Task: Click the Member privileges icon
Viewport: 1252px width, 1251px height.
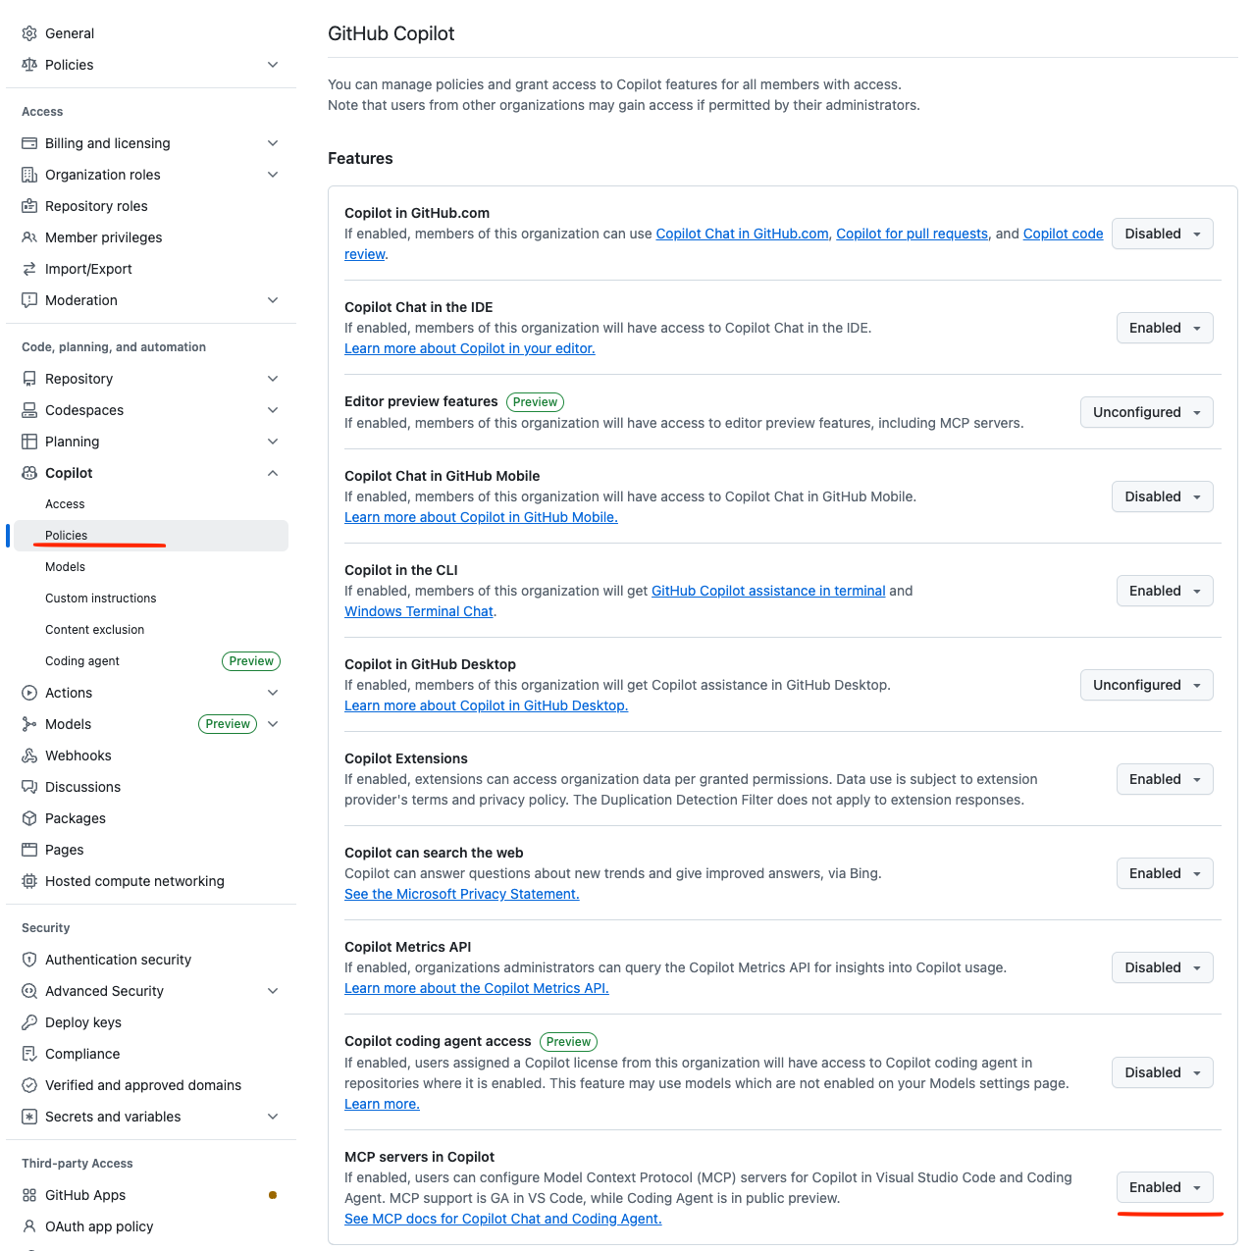Action: [x=29, y=237]
